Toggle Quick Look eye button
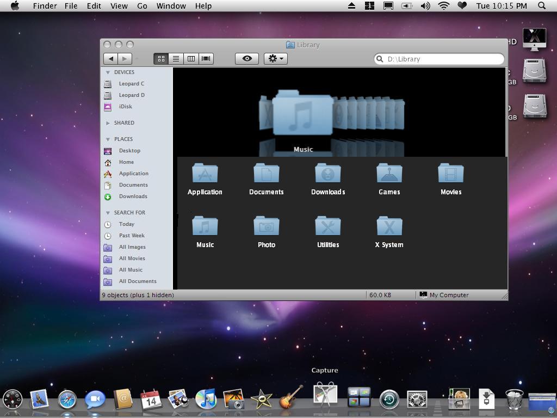This screenshot has height=418, width=557. pyautogui.click(x=247, y=59)
